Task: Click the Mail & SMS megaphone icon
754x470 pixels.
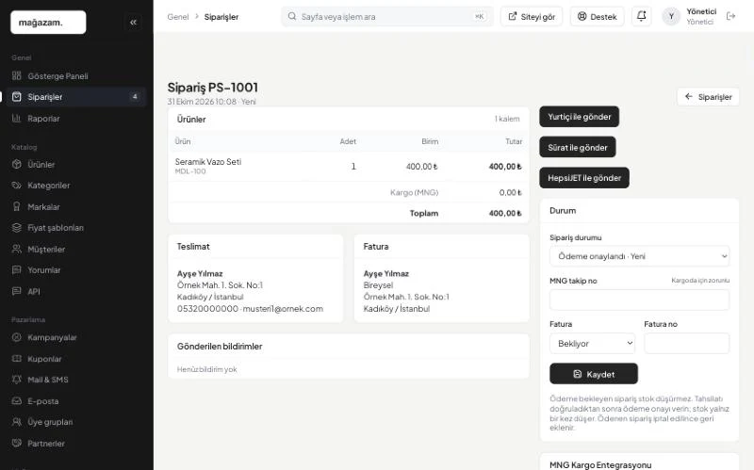Action: pyautogui.click(x=17, y=380)
